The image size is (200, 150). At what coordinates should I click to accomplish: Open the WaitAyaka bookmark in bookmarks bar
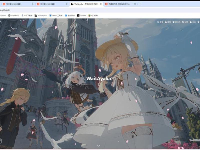coord(40,15)
